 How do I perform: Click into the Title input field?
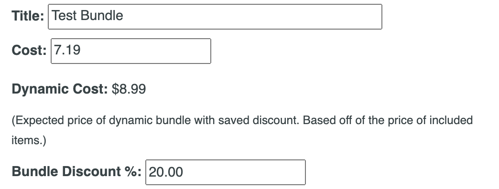[215, 17]
